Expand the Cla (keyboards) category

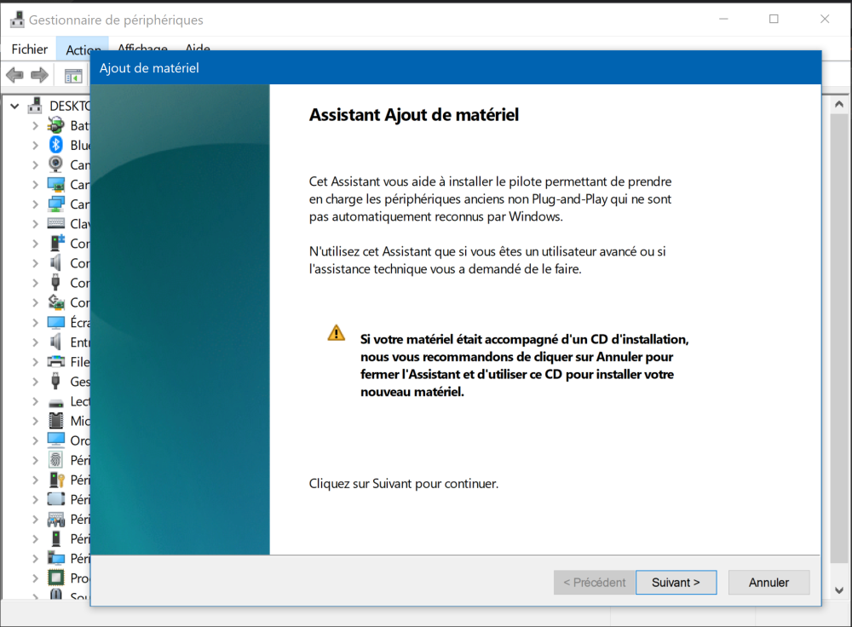pos(35,224)
